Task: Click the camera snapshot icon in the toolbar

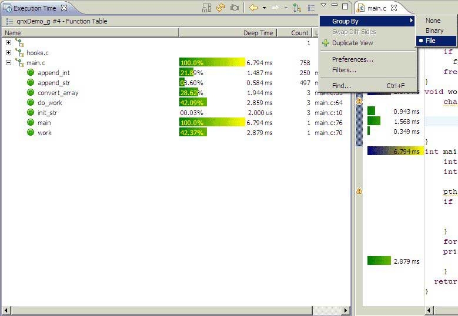Action: tap(235, 8)
